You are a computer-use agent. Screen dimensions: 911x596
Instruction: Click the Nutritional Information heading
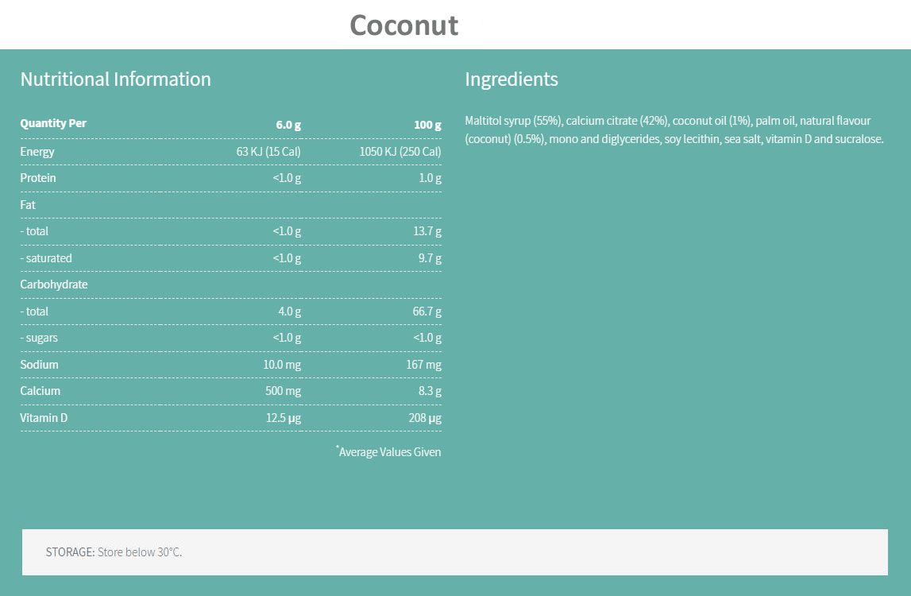[115, 79]
